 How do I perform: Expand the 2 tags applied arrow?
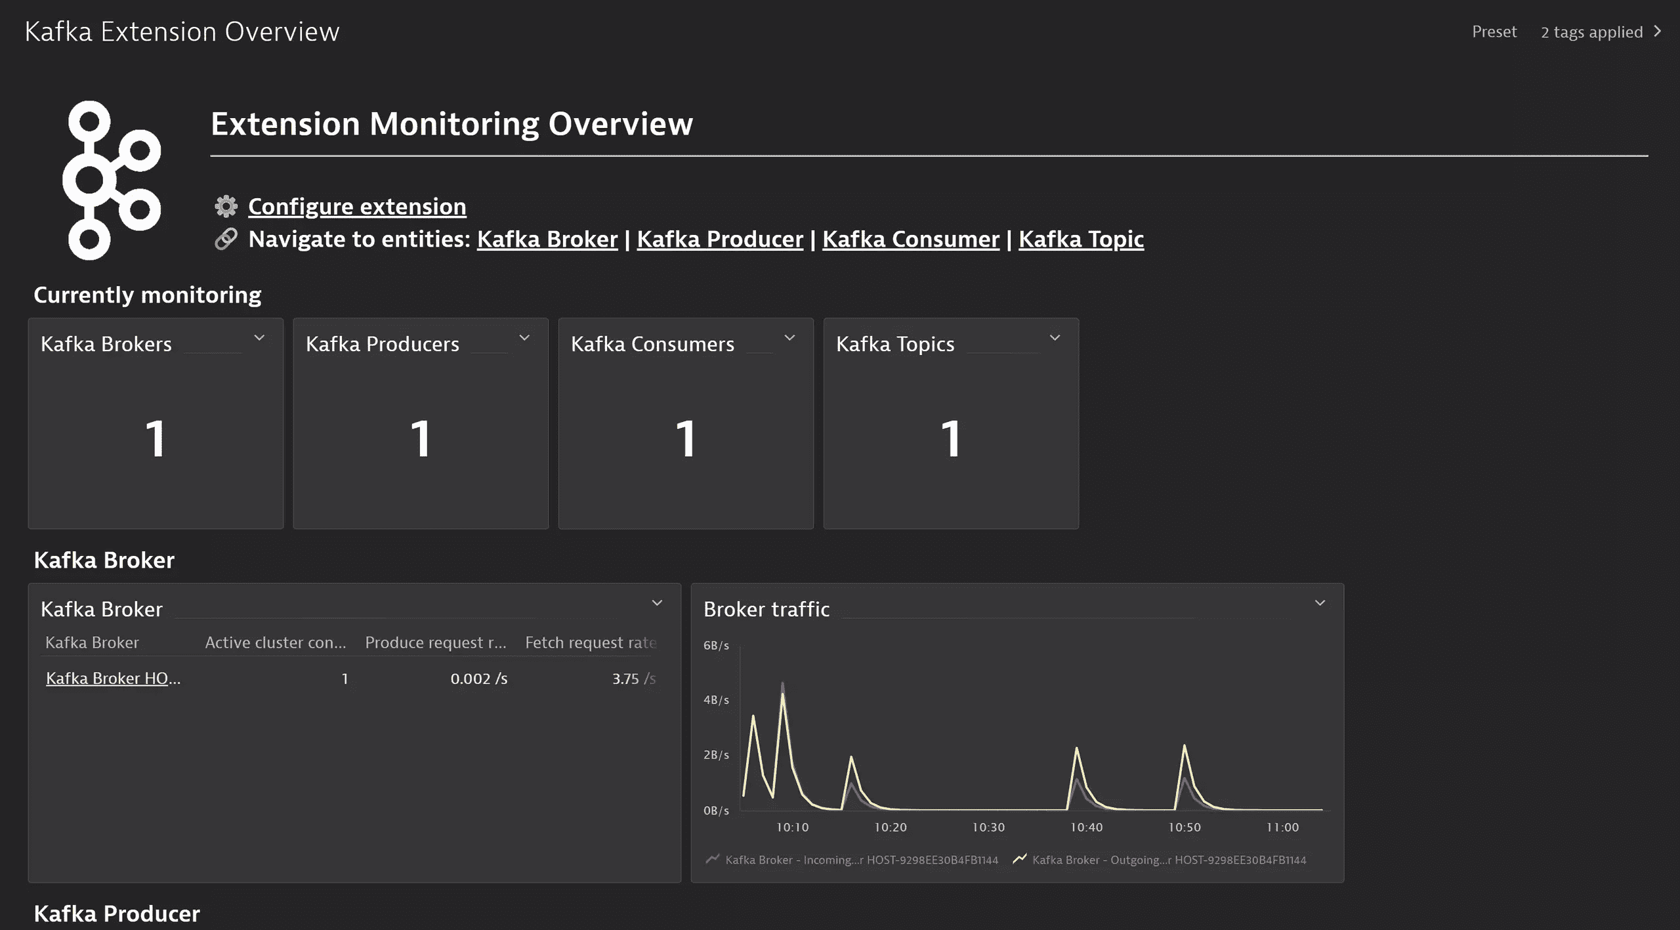(x=1658, y=32)
